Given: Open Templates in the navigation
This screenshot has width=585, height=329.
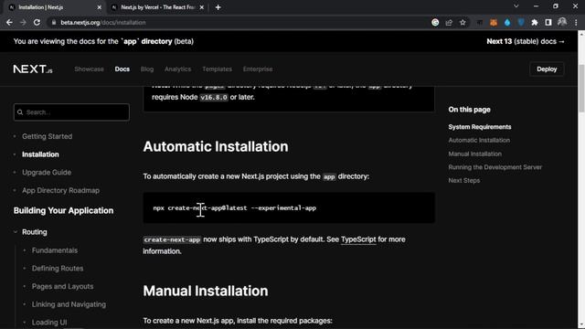Looking at the screenshot, I should point(217,69).
